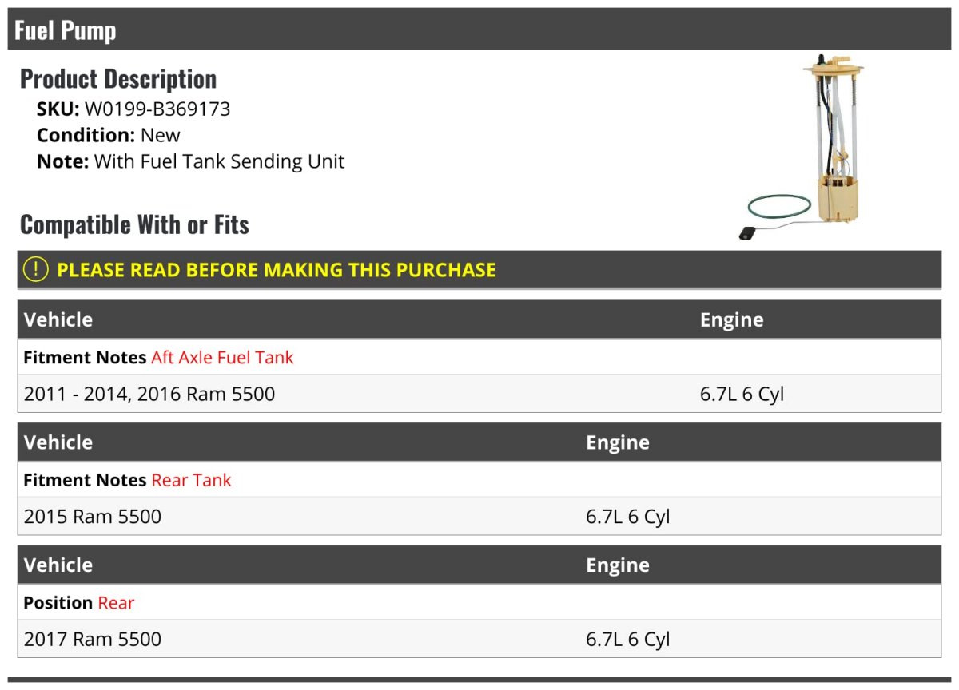Screen dimensions: 959x690
Task: Open the fuel pump product image
Action: (x=802, y=147)
